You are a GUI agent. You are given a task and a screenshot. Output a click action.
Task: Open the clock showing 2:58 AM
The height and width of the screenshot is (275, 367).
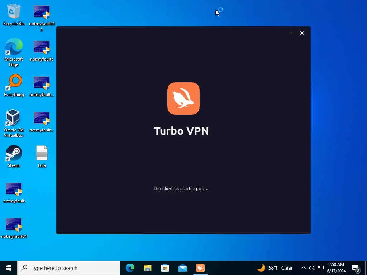coord(336,268)
